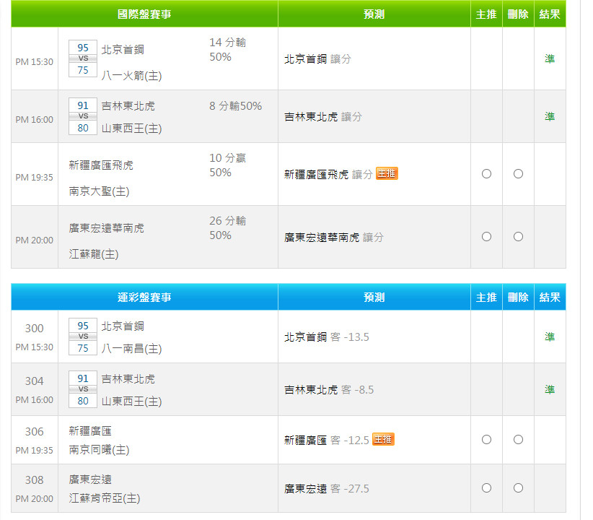Click the team name 八一火箭(主)

[x=131, y=76]
